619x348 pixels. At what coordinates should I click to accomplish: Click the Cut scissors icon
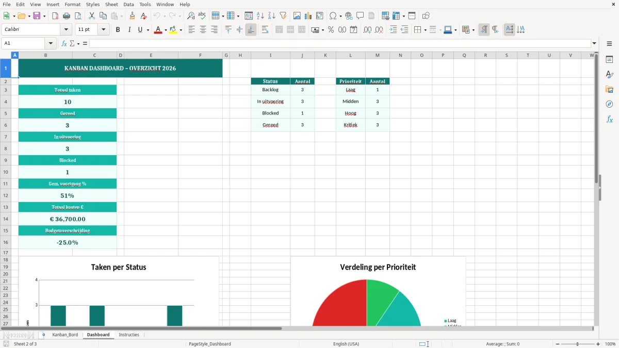coord(92,16)
